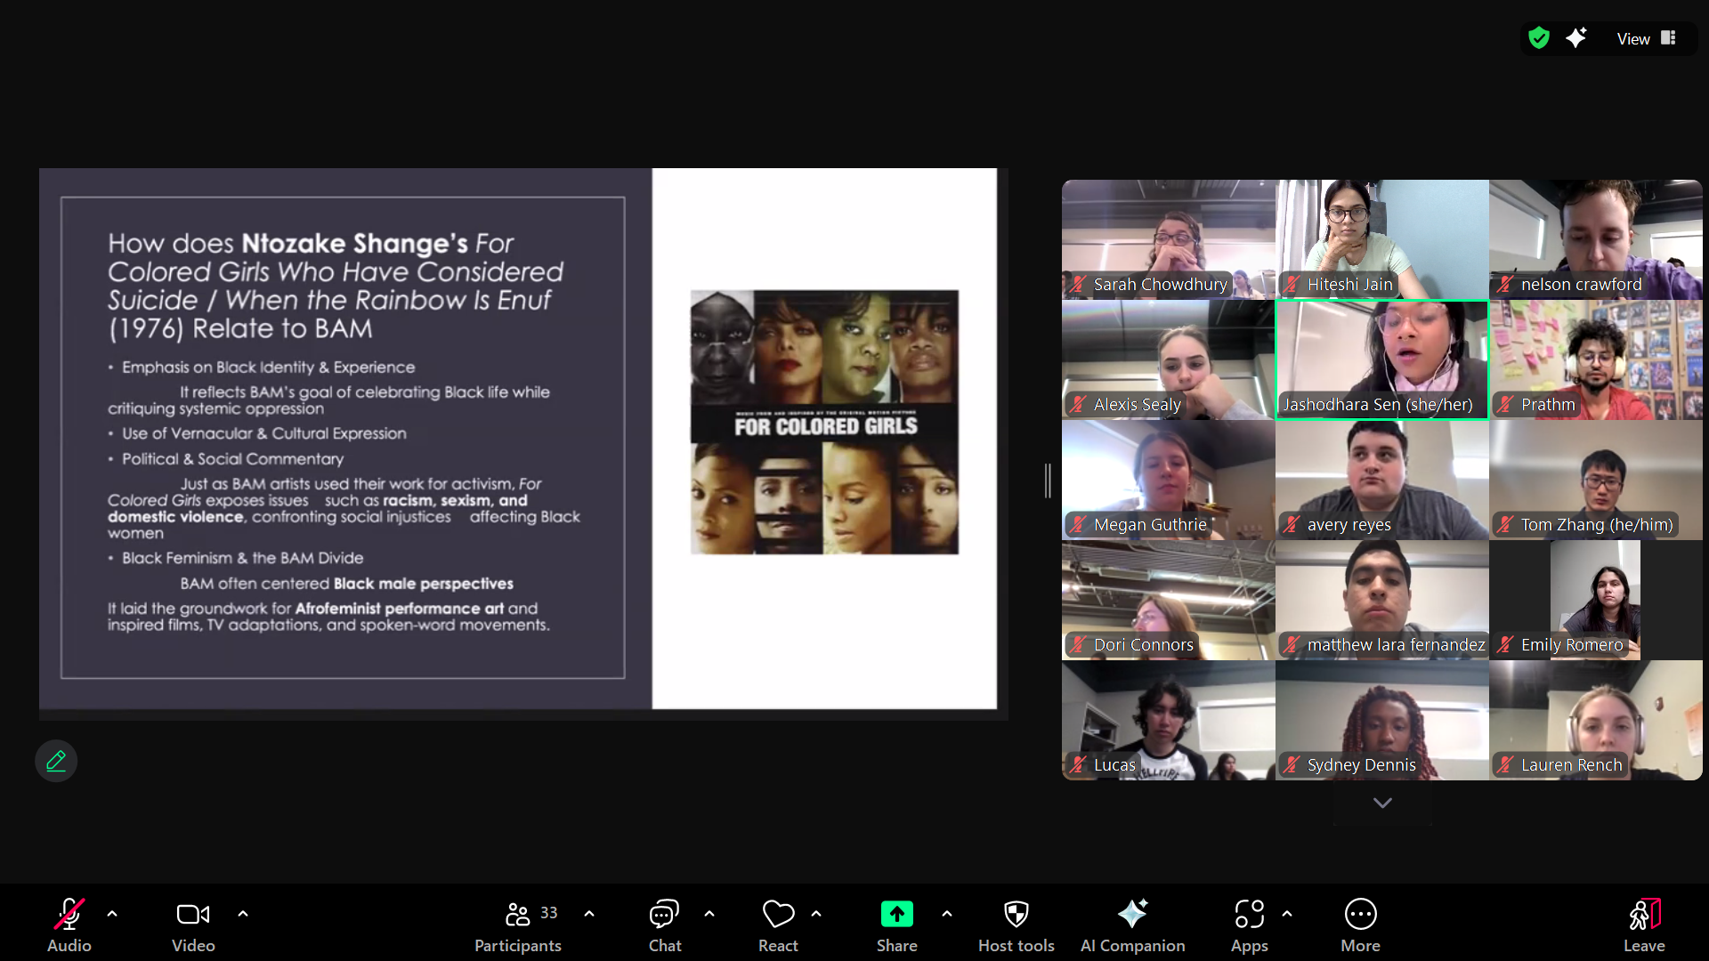Expand video options arrow next to Video
The height and width of the screenshot is (961, 1709).
coord(243,914)
